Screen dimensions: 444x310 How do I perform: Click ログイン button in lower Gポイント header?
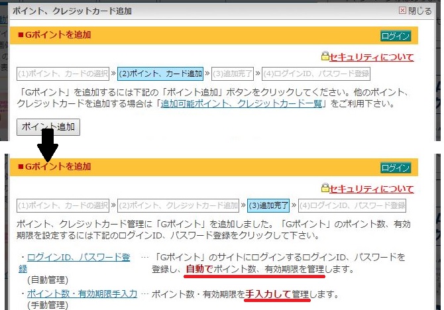pos(396,168)
